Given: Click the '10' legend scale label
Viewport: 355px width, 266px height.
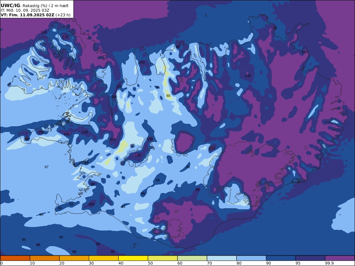Looking at the screenshot, I should [x=32, y=263].
